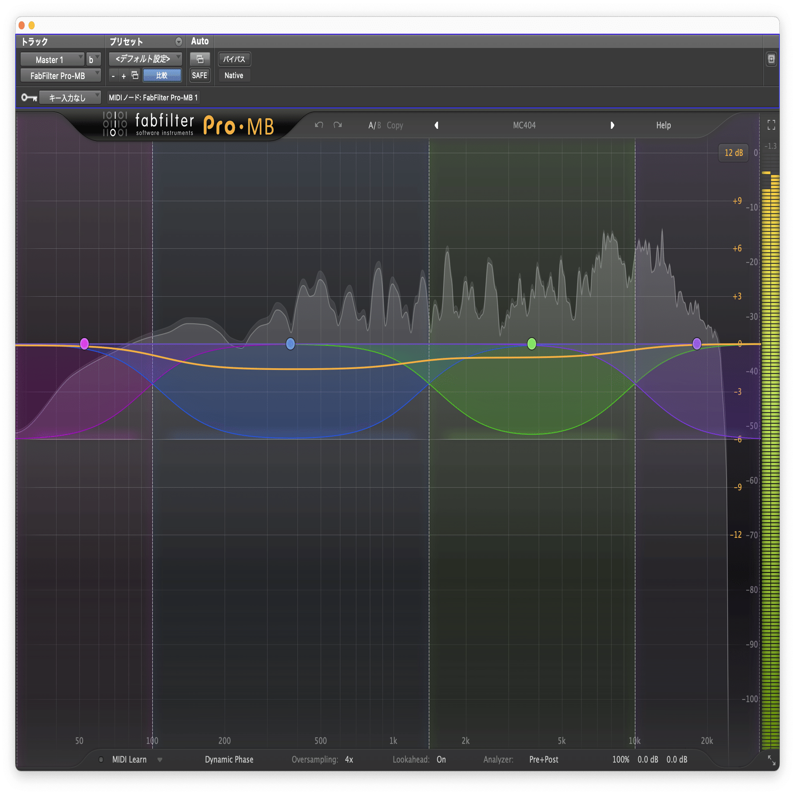The width and height of the screenshot is (795, 795).
Task: Open the キー入力なし key input dropdown
Action: (70, 97)
